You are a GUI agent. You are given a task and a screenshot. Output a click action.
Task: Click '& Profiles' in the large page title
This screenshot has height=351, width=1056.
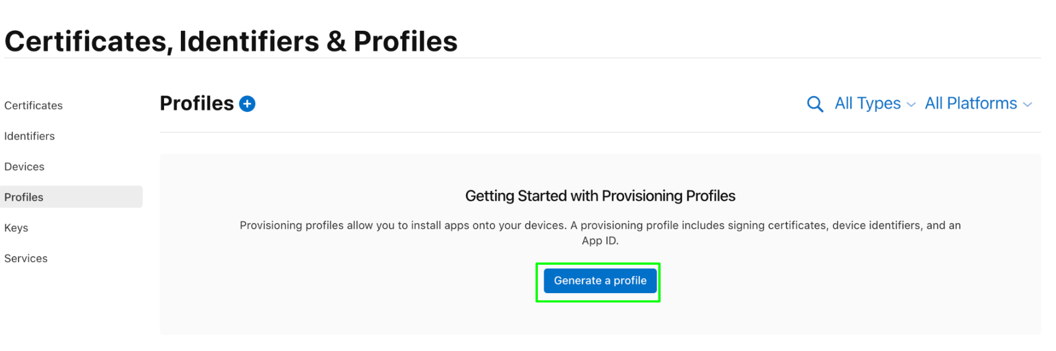tap(392, 42)
